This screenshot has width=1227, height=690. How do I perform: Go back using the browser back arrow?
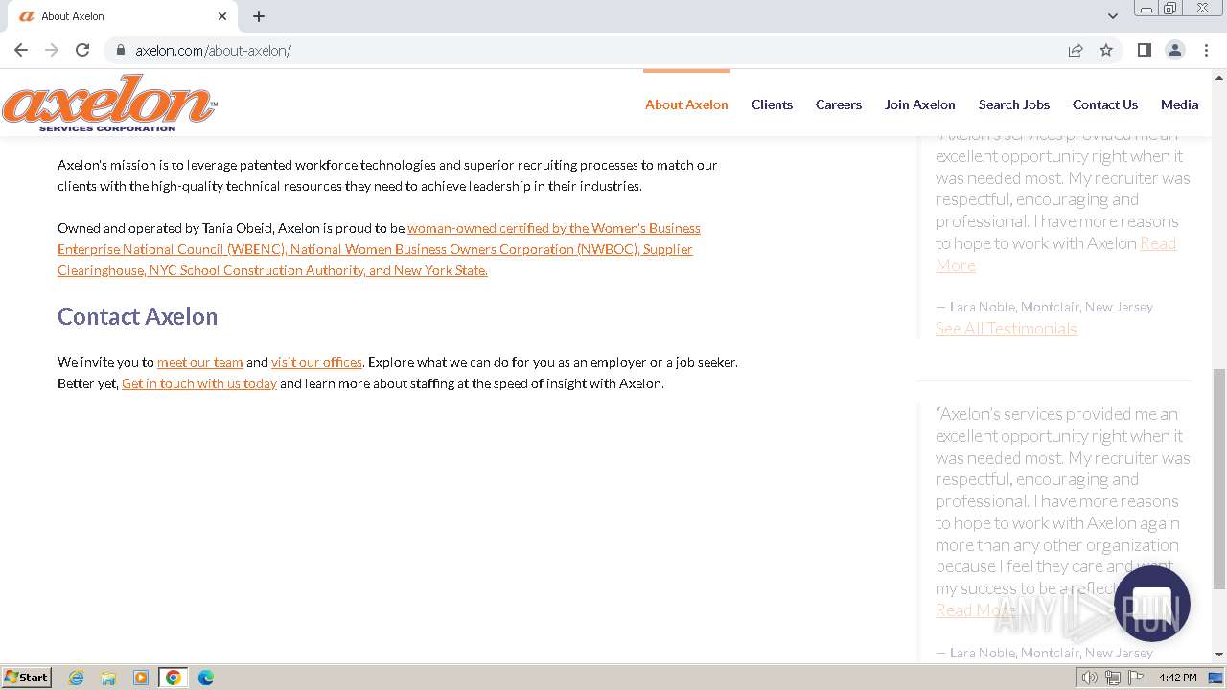[21, 50]
